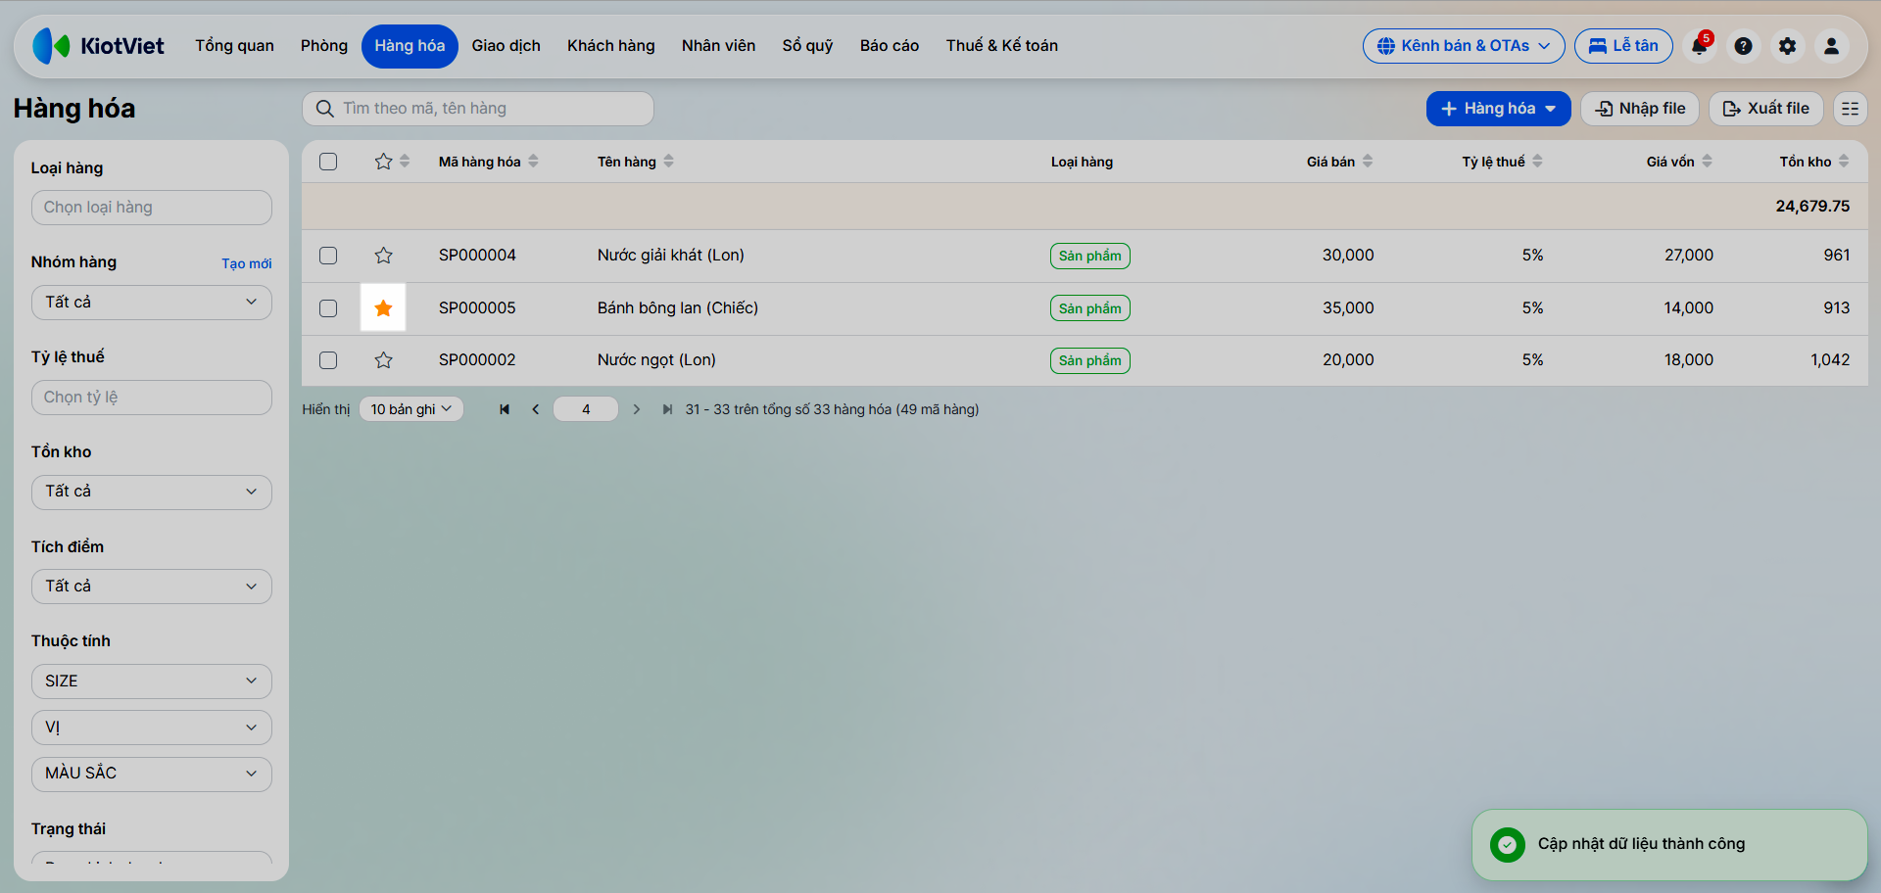Sort by Mã hàng hóa arrows
The width and height of the screenshot is (1881, 893).
click(533, 162)
